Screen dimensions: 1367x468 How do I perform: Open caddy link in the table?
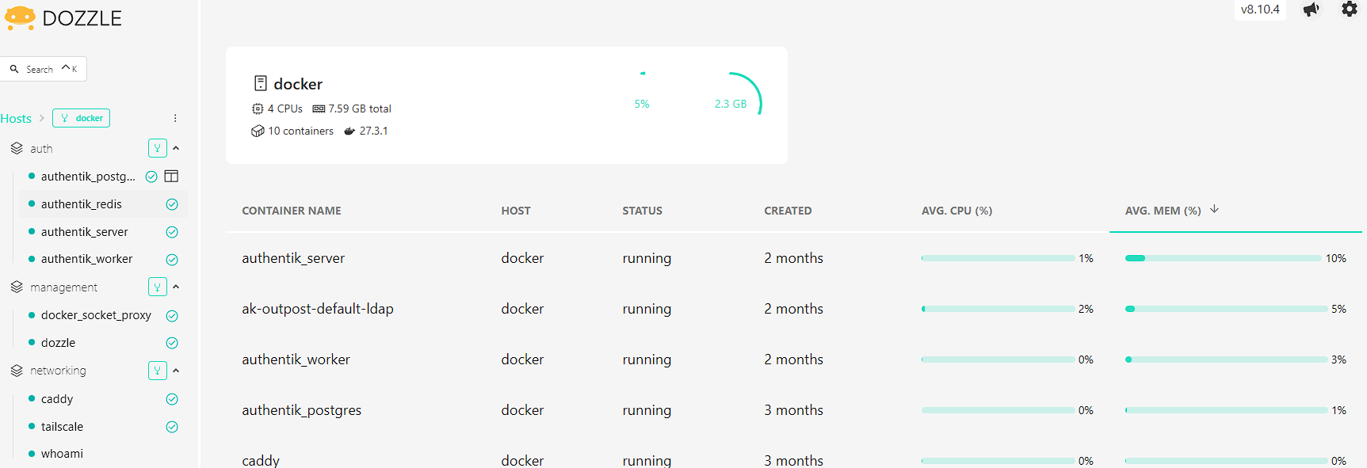(261, 460)
